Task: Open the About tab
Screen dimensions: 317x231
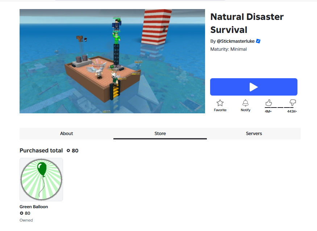Action: [67, 133]
